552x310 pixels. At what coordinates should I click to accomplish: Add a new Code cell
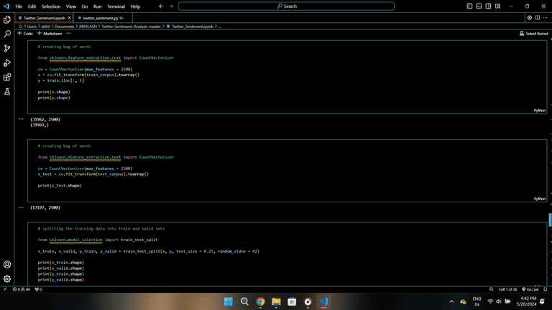(25, 34)
